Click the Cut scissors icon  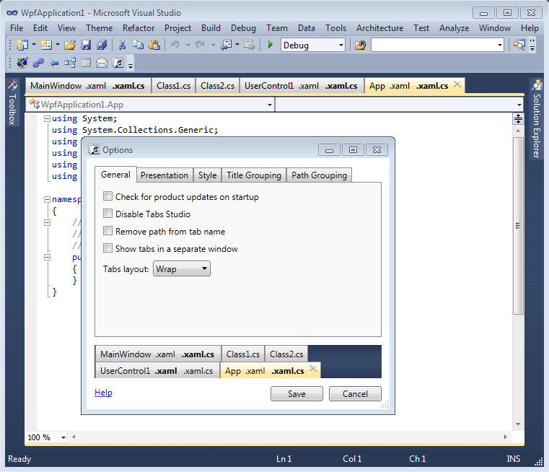(x=123, y=45)
